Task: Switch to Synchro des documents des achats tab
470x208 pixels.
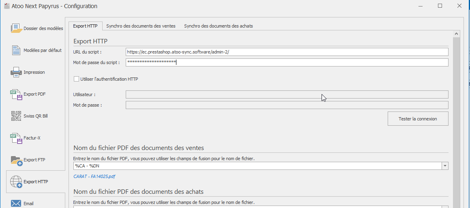Action: point(218,26)
